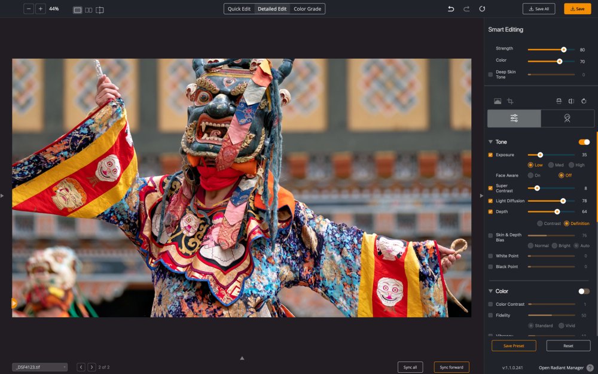
Task: Click the Depth slider handle
Action: 557,211
